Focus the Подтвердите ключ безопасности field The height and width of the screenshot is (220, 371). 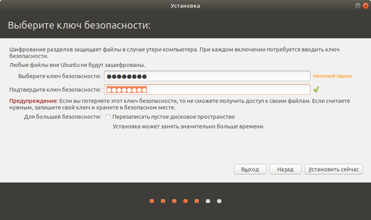pyautogui.click(x=207, y=90)
